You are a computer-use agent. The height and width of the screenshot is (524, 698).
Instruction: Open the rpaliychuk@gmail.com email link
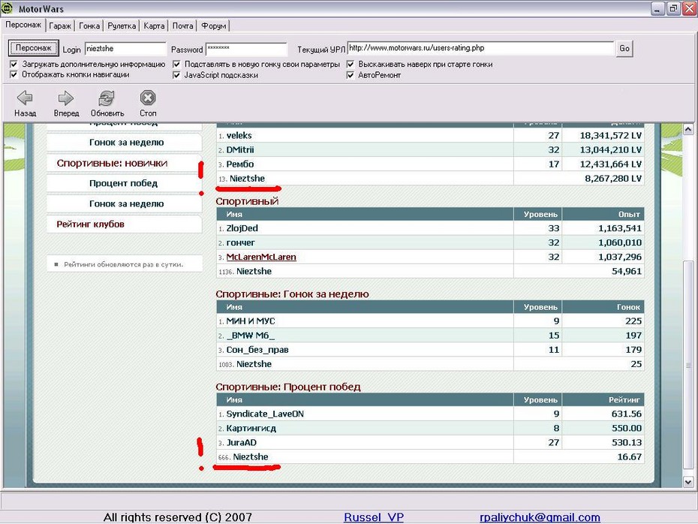(540, 517)
